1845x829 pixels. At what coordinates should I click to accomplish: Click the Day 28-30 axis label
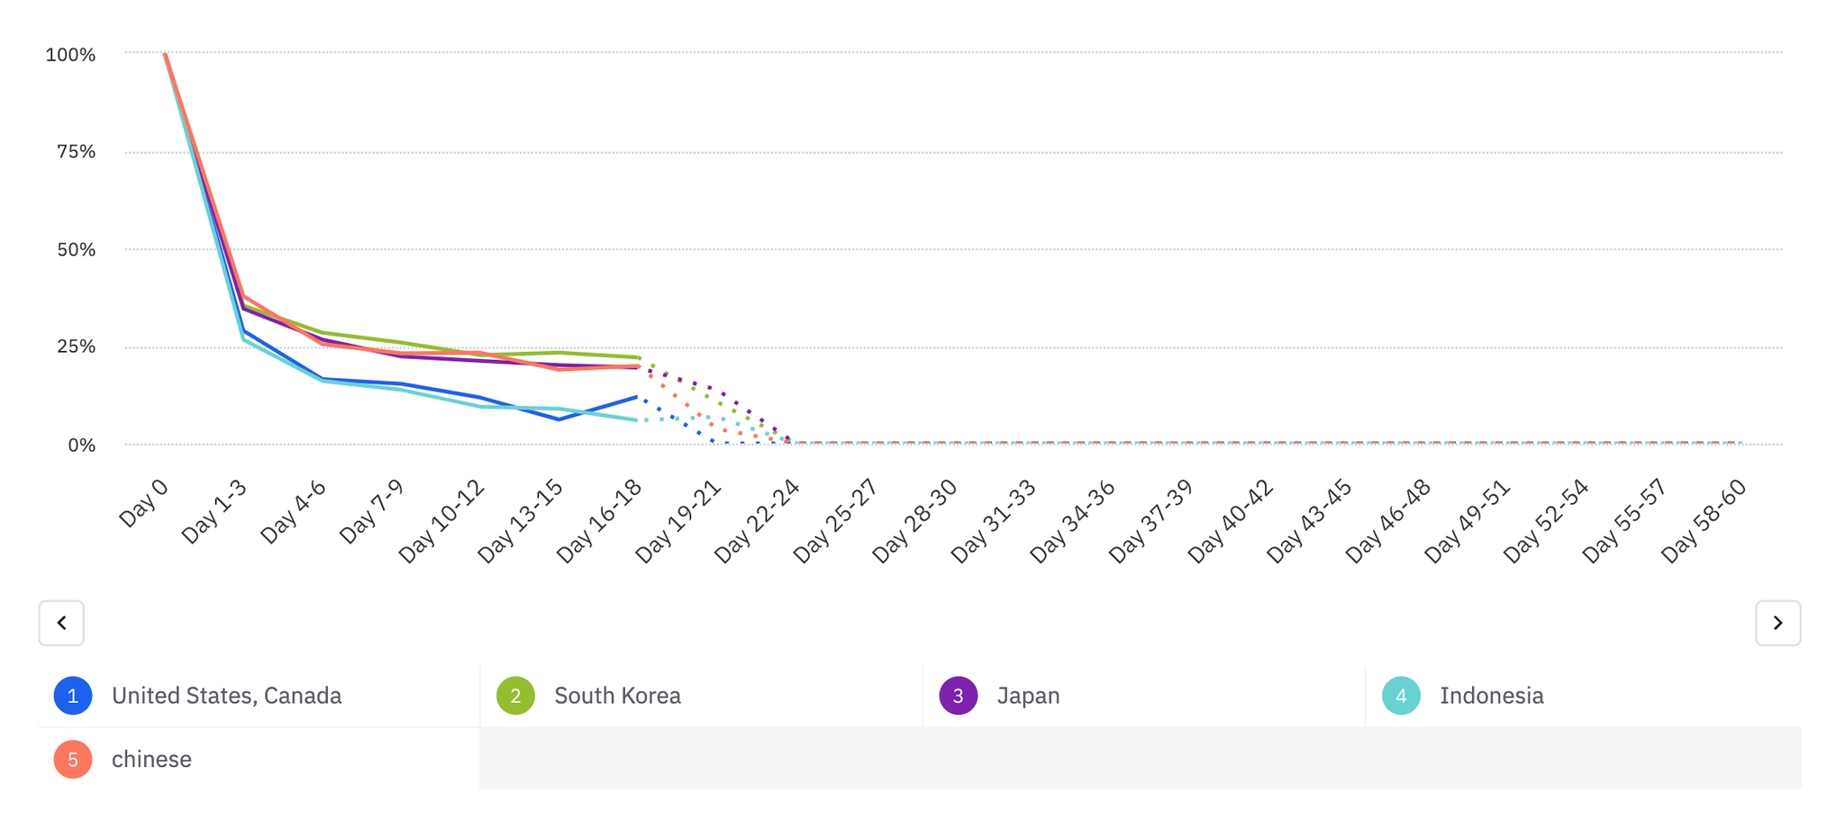click(914, 521)
